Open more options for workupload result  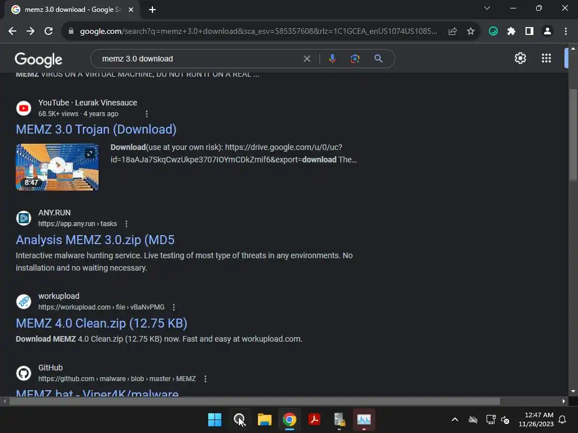tap(174, 307)
